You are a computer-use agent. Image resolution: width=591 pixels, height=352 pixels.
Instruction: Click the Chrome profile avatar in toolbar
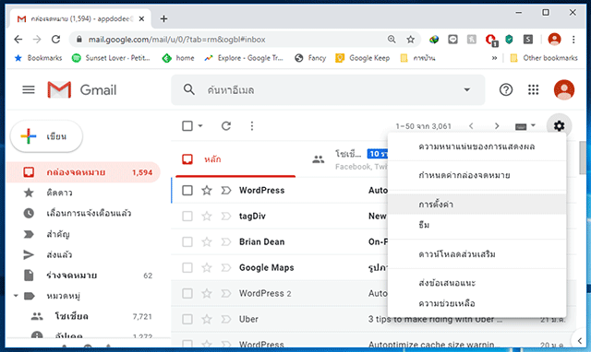554,39
